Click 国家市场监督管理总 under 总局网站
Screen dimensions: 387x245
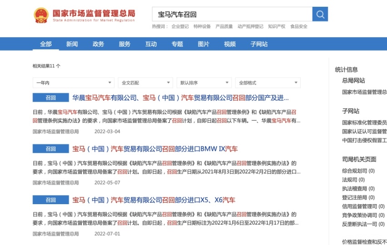click(x=364, y=92)
